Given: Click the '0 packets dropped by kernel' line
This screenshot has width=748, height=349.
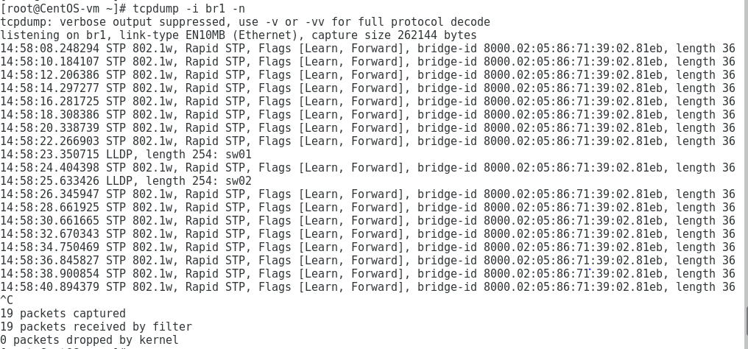Looking at the screenshot, I should click(89, 340).
